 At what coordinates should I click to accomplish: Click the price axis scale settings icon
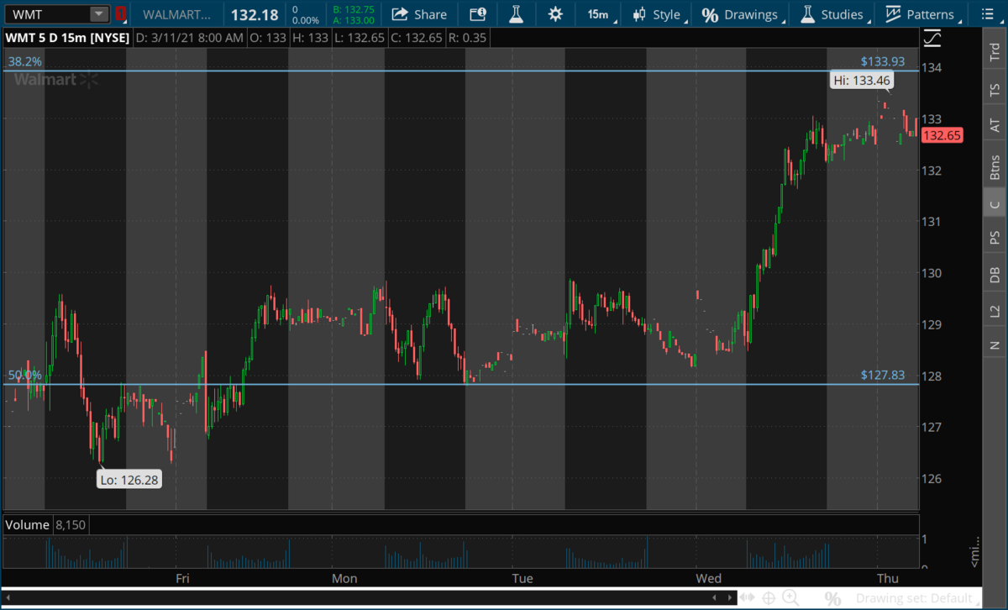(x=932, y=38)
